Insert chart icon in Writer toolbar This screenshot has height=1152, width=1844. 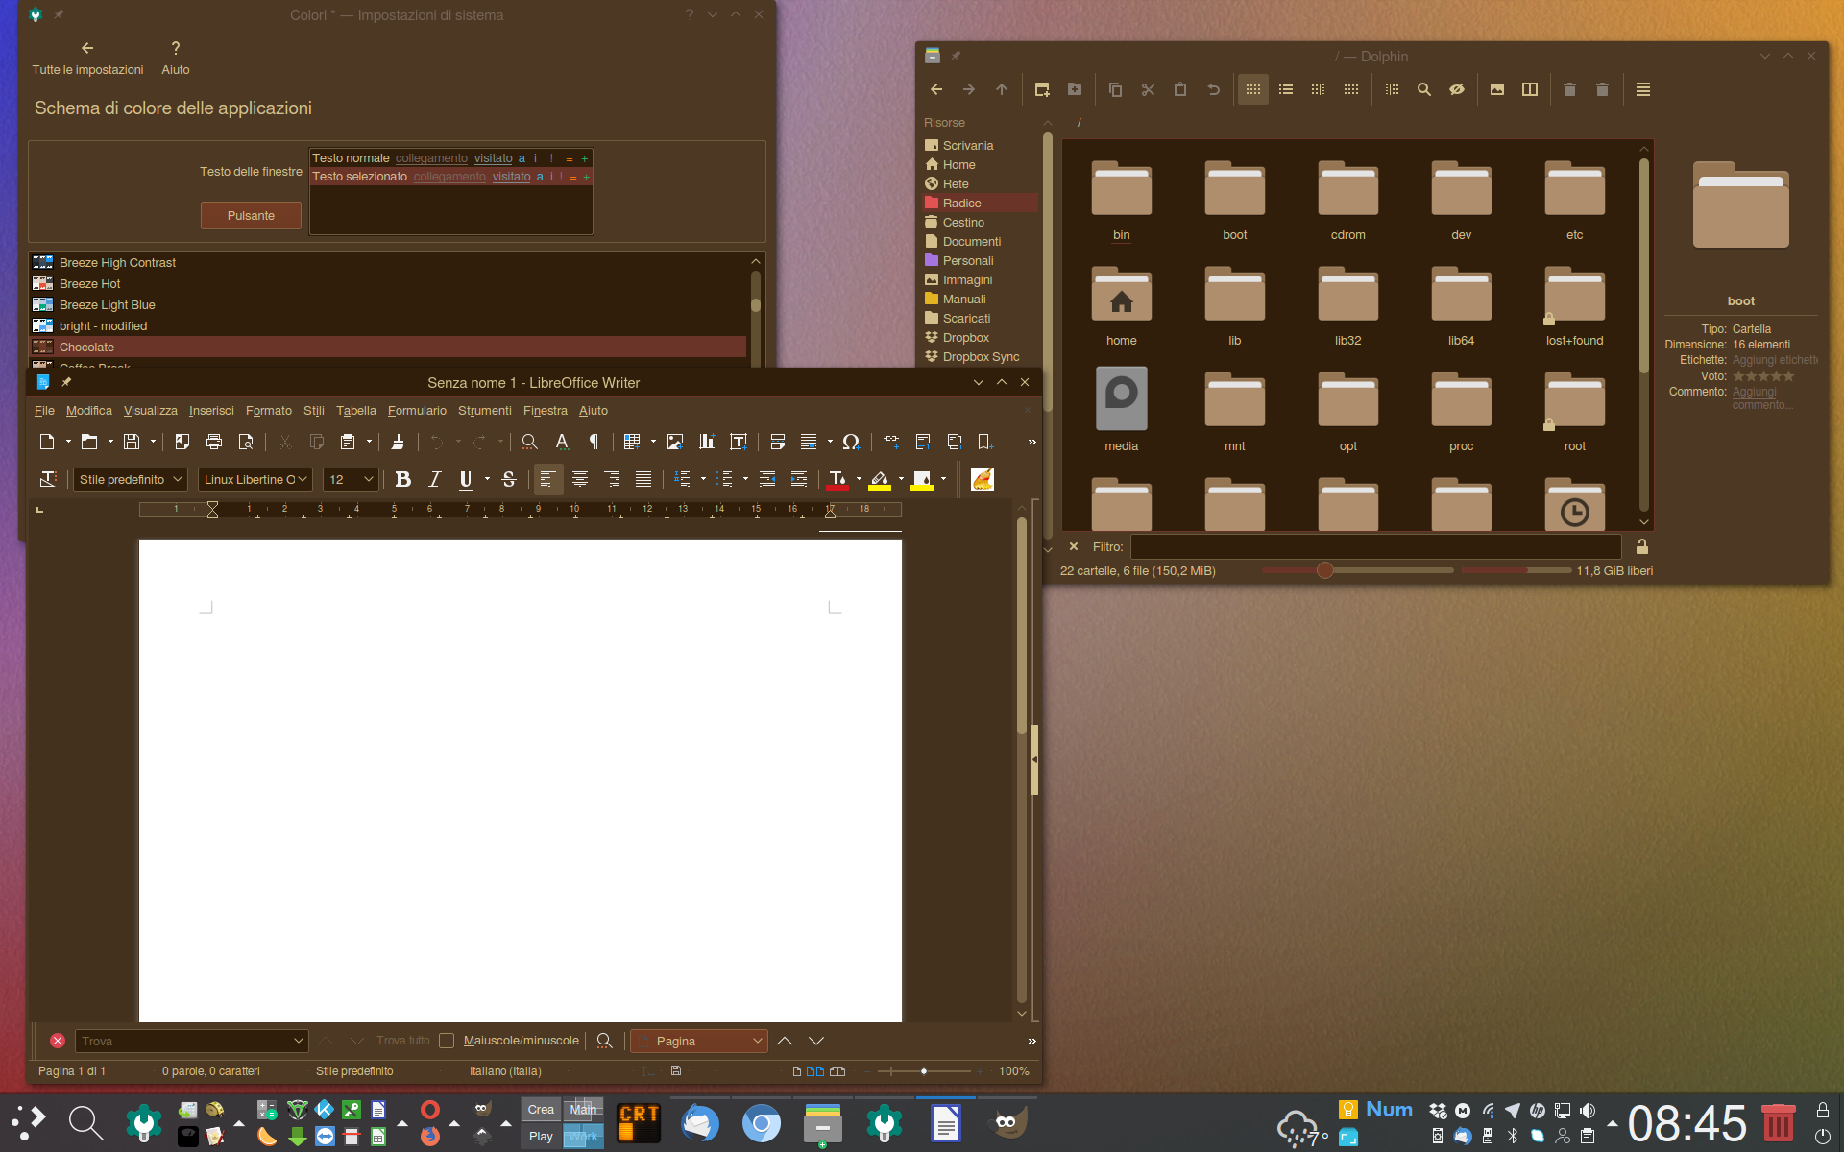[x=707, y=442]
